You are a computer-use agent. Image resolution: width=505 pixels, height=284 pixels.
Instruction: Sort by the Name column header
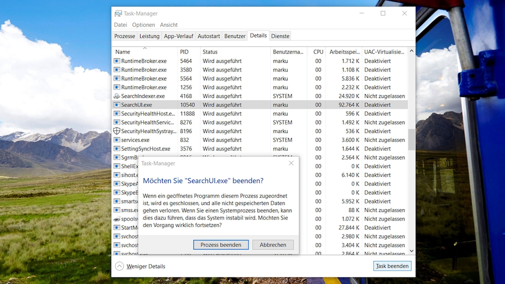tap(123, 52)
